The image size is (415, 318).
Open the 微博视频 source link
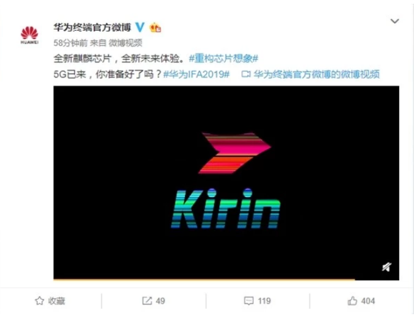(x=126, y=43)
